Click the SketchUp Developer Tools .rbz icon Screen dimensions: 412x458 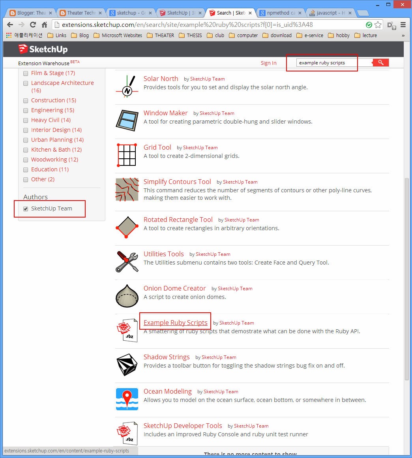127,433
